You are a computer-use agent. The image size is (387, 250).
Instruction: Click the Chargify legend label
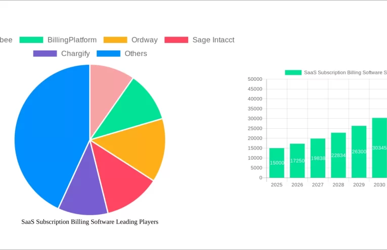point(75,54)
